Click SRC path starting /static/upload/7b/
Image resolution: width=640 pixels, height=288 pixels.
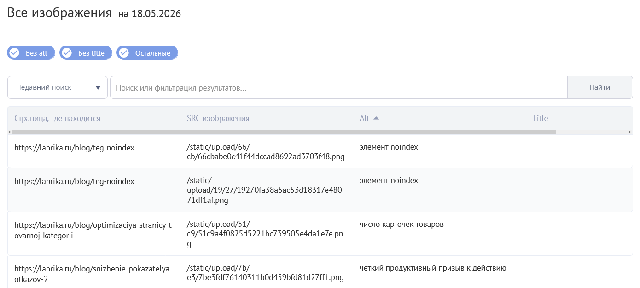(265, 273)
